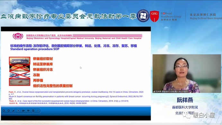Click the blue heading 标准的操作流程
The width and height of the screenshot is (222, 125).
(21, 46)
